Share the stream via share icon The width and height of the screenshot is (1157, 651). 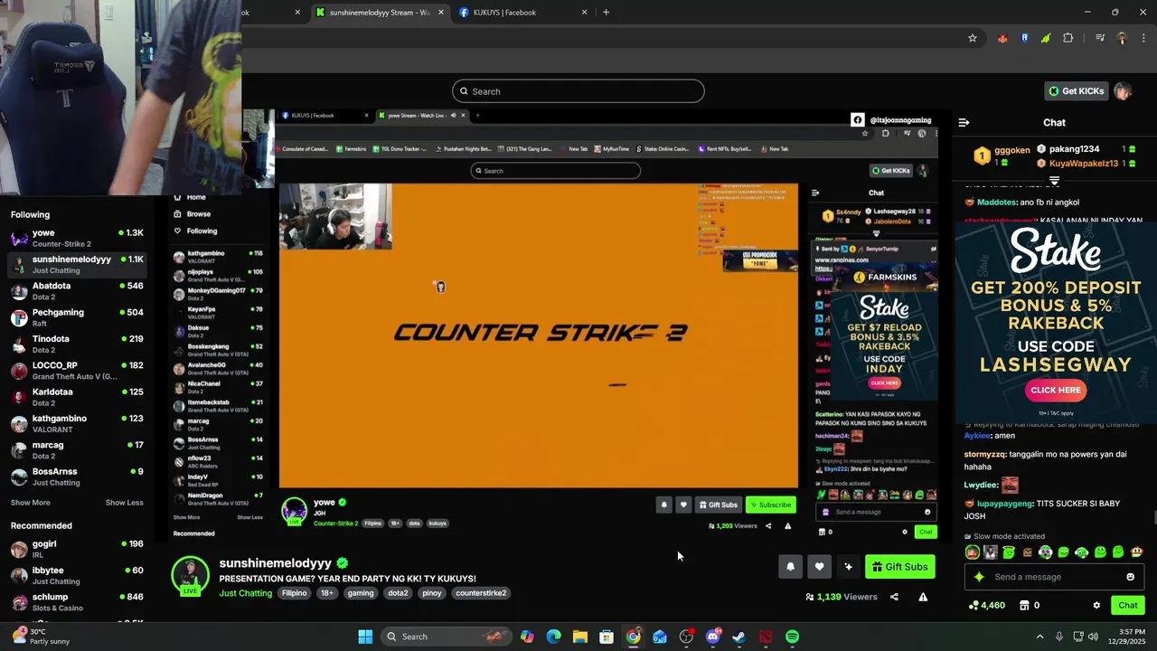click(894, 597)
